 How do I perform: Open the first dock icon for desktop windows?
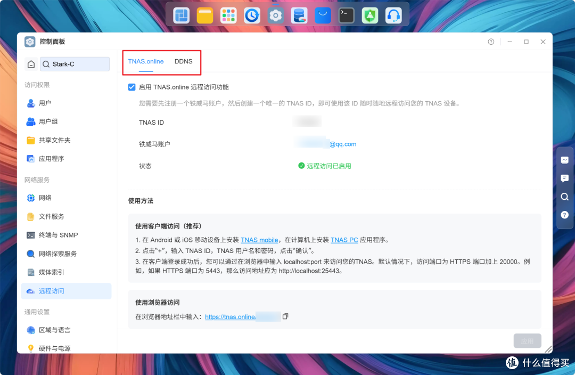coord(181,16)
